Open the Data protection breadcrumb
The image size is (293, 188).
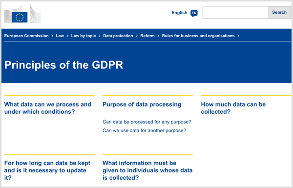coord(118,36)
